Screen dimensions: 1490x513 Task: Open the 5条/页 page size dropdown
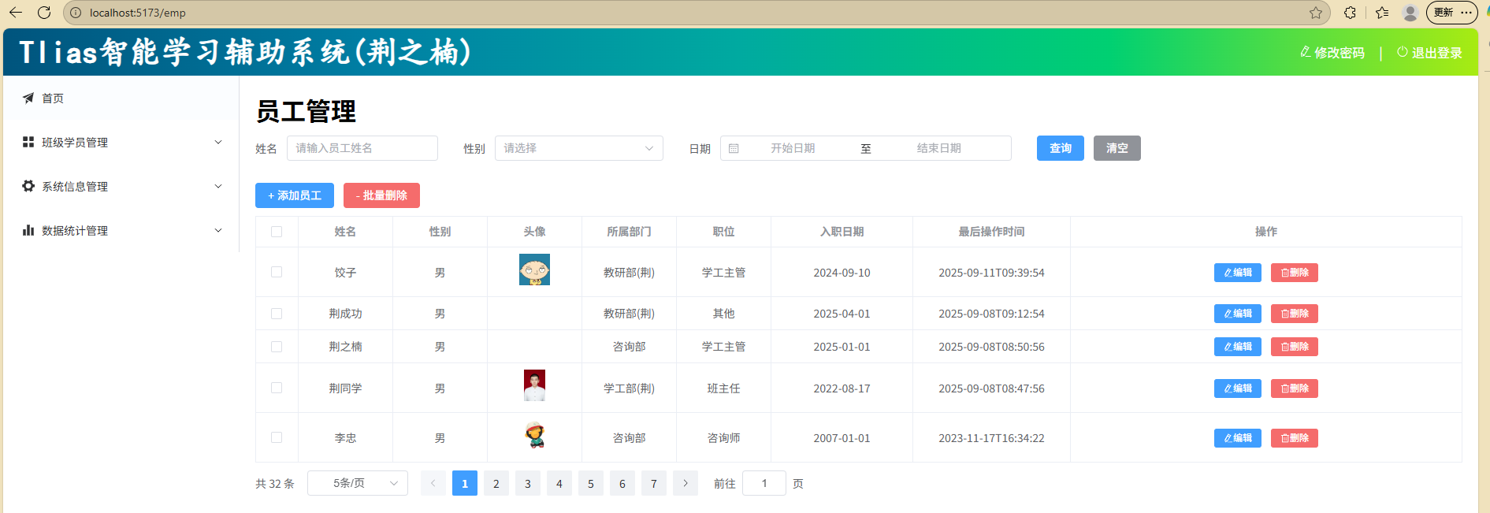tap(358, 483)
